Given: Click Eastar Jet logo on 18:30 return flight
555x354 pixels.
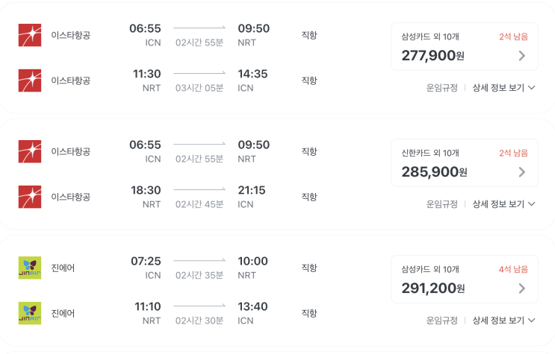Looking at the screenshot, I should (30, 197).
